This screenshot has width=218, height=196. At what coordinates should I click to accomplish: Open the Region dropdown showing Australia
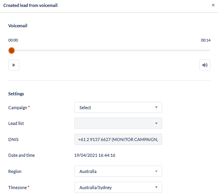pos(118,171)
